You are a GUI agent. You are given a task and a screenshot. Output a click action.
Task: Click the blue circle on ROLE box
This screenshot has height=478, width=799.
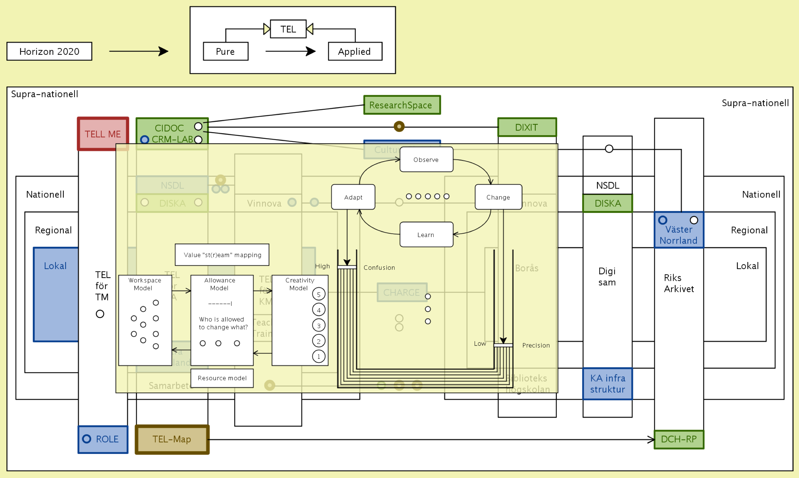coord(87,439)
